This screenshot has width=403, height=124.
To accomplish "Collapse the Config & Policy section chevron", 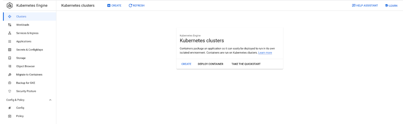I will 50,100.
